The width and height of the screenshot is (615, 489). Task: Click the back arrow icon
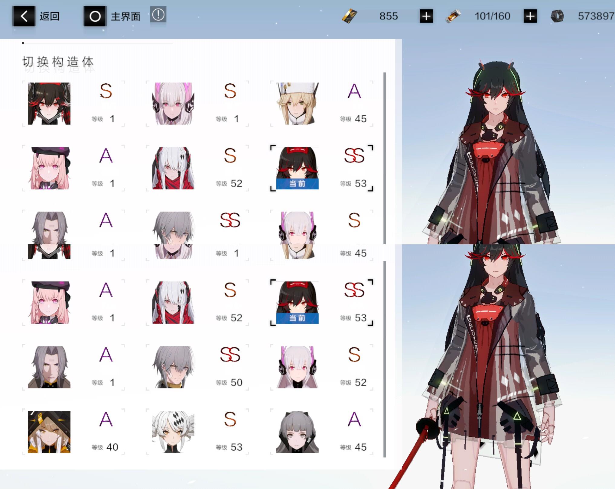(24, 16)
